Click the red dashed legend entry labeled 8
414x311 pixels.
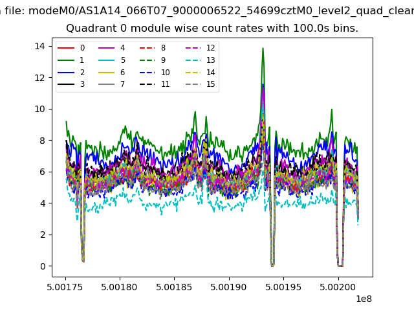pyautogui.click(x=147, y=48)
